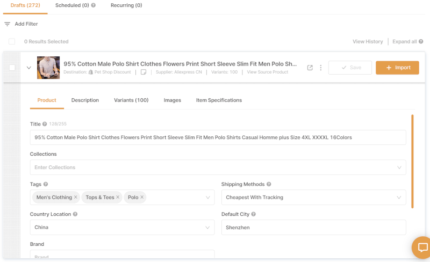This screenshot has height=262, width=430.
Task: Click the Brand input field
Action: pos(123,254)
